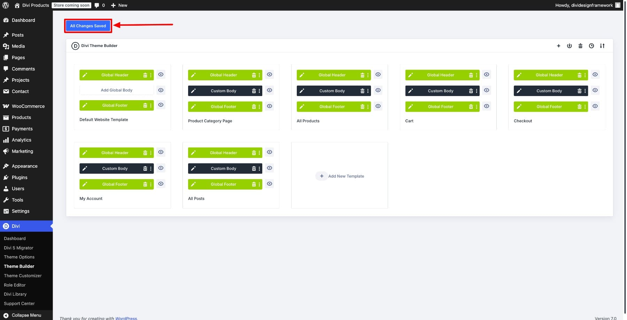The image size is (627, 320).
Task: Click Collapse Menu at sidebar bottom
Action: point(26,315)
